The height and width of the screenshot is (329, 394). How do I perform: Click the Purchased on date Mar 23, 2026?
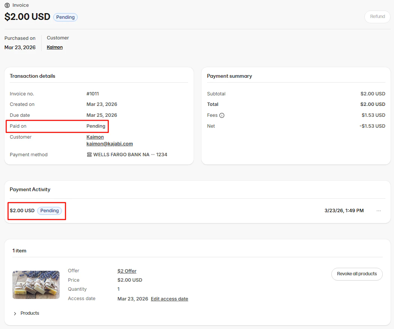[20, 47]
